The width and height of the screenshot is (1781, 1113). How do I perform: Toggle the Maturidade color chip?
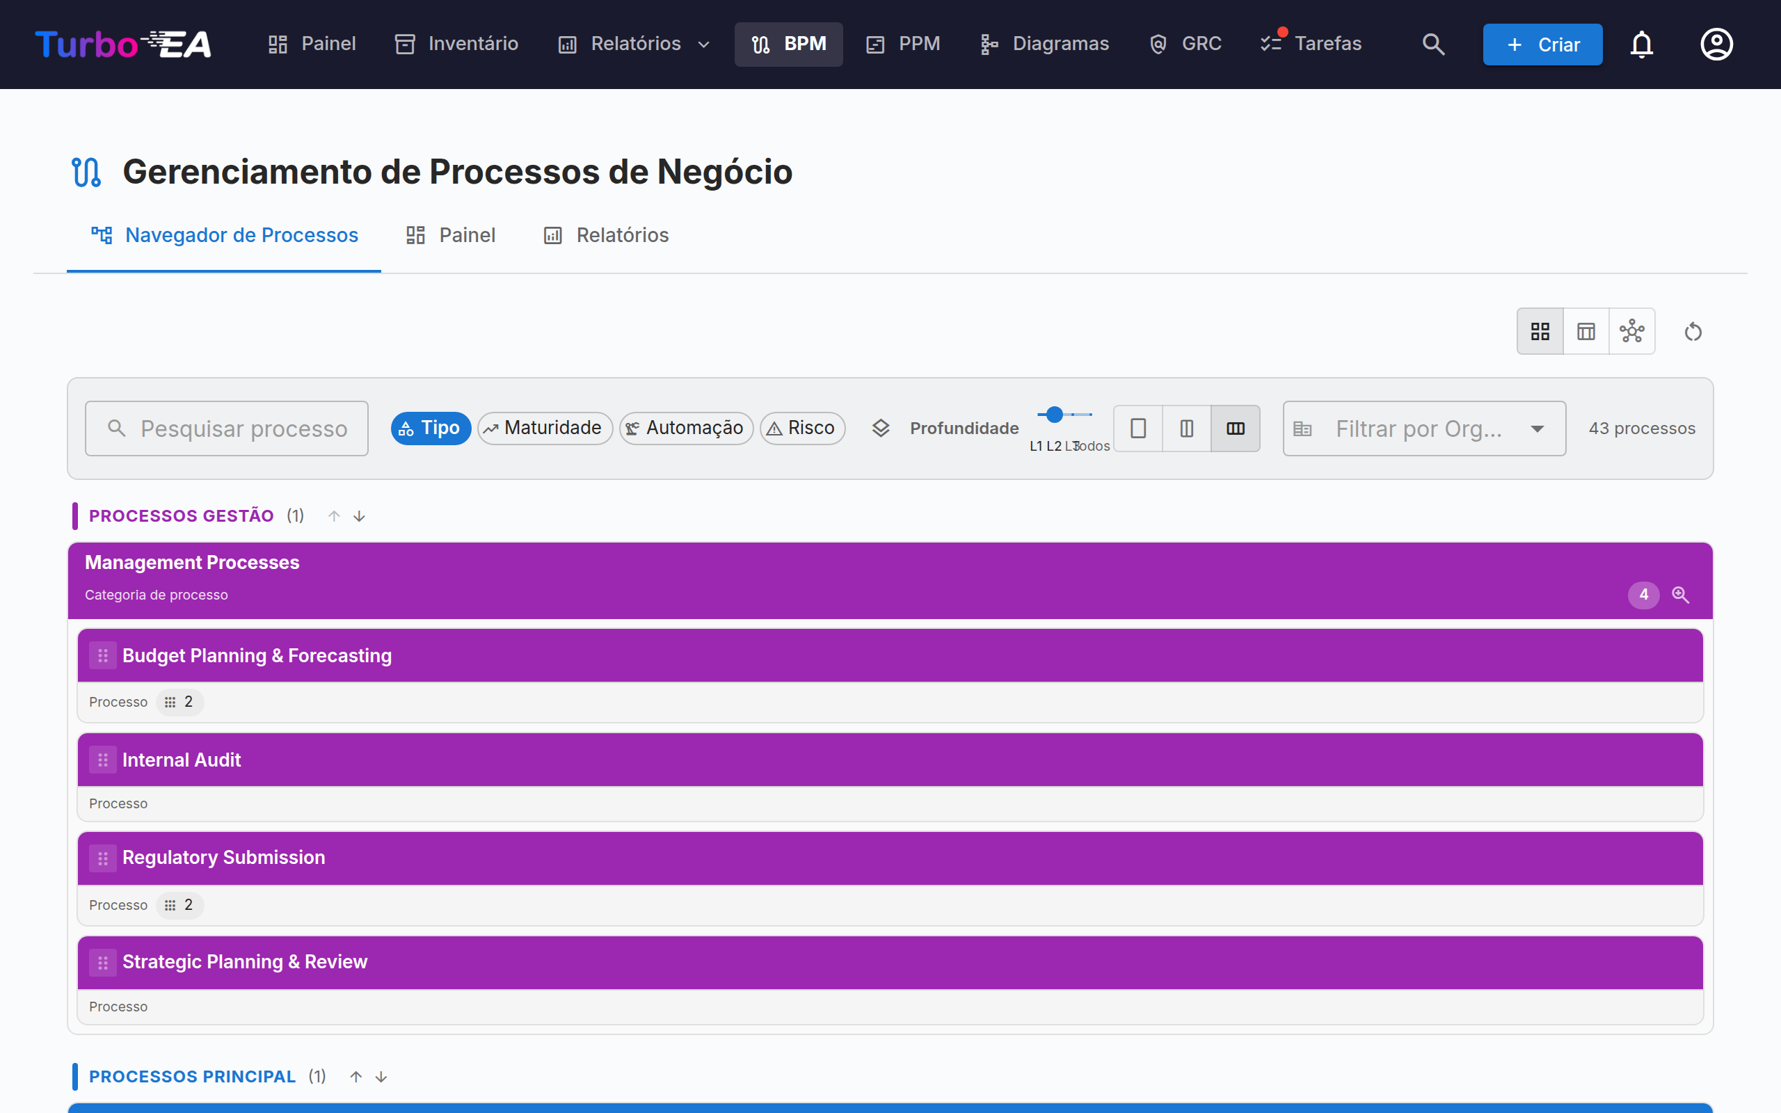pos(545,429)
